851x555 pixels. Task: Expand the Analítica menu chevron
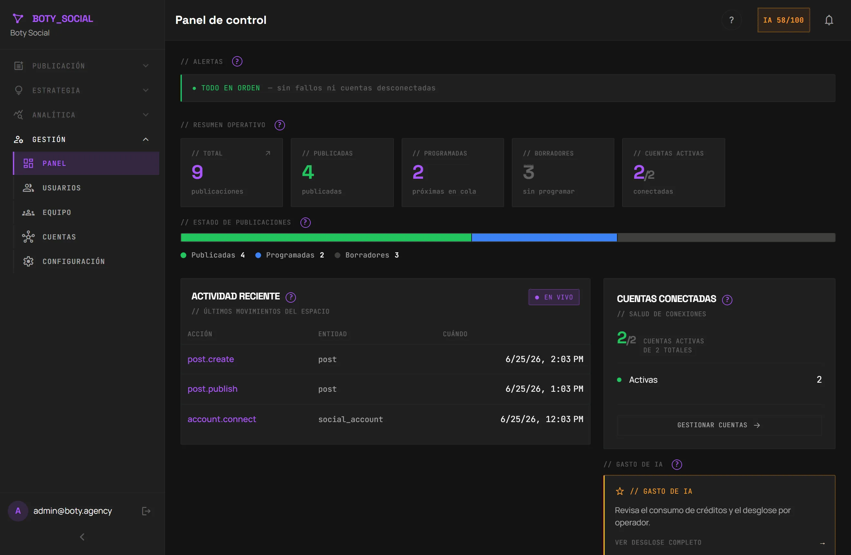145,115
